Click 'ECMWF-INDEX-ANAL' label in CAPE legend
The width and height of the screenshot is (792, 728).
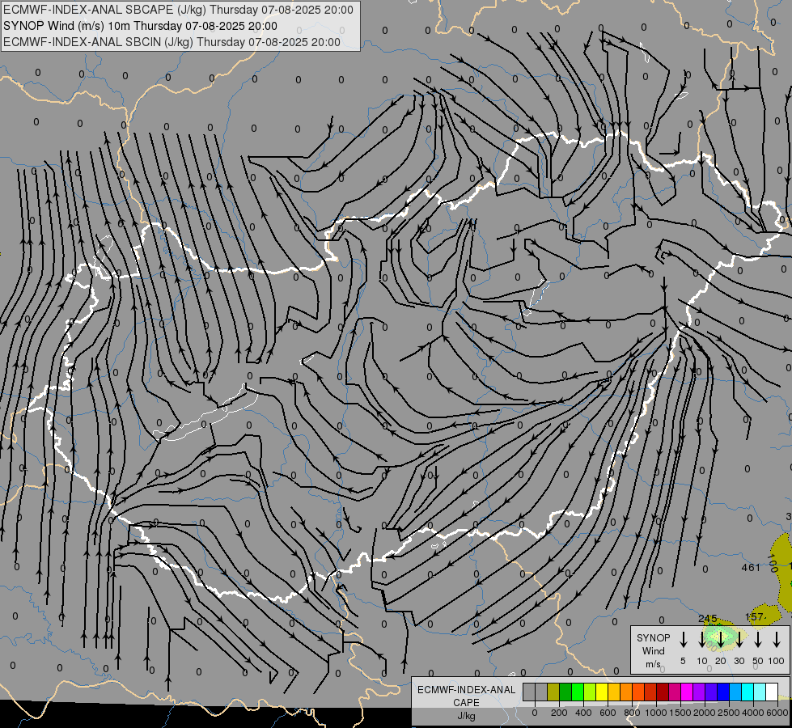tap(466, 690)
